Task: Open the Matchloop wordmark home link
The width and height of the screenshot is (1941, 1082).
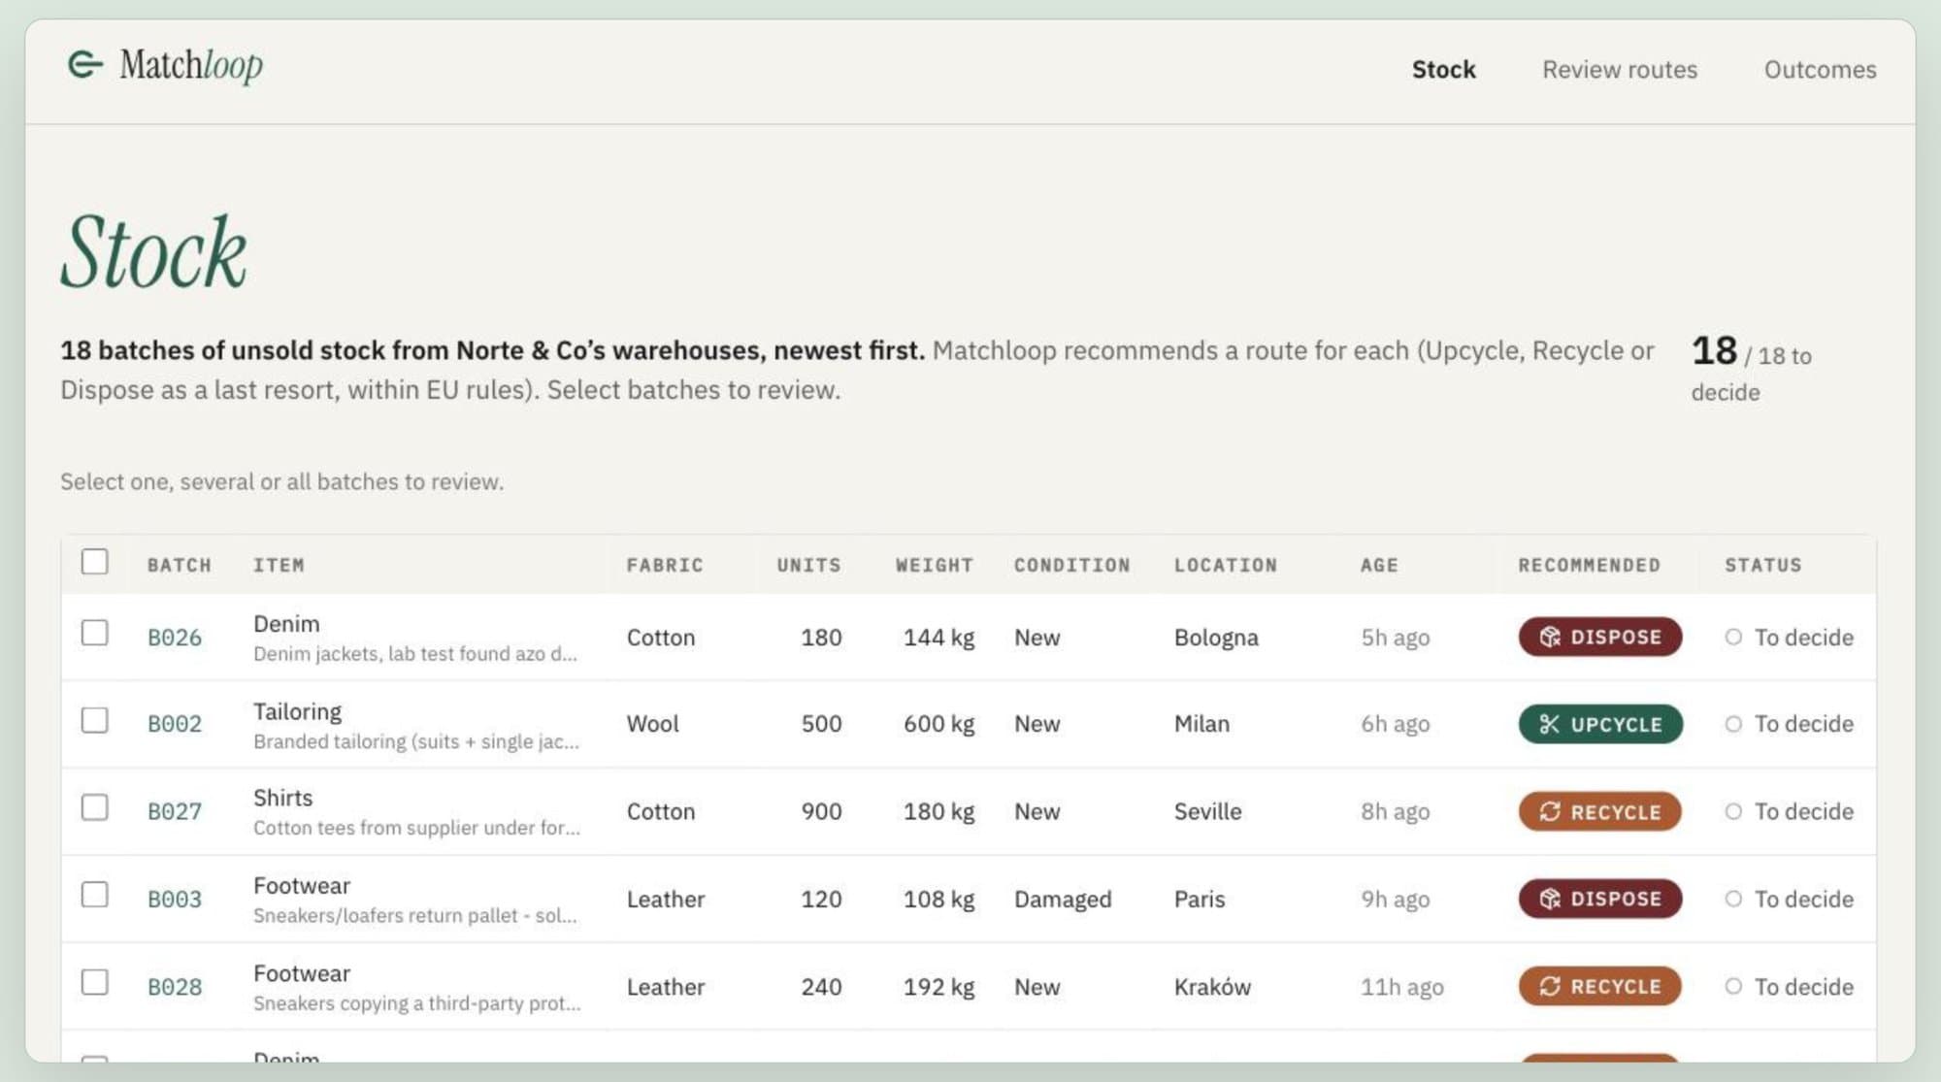Action: (191, 65)
